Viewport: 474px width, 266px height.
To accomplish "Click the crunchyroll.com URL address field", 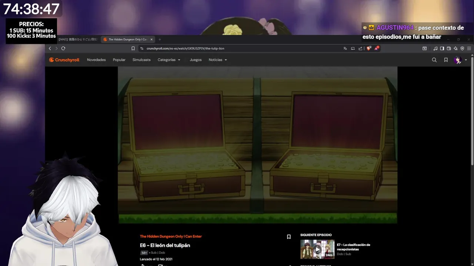I will [x=241, y=48].
